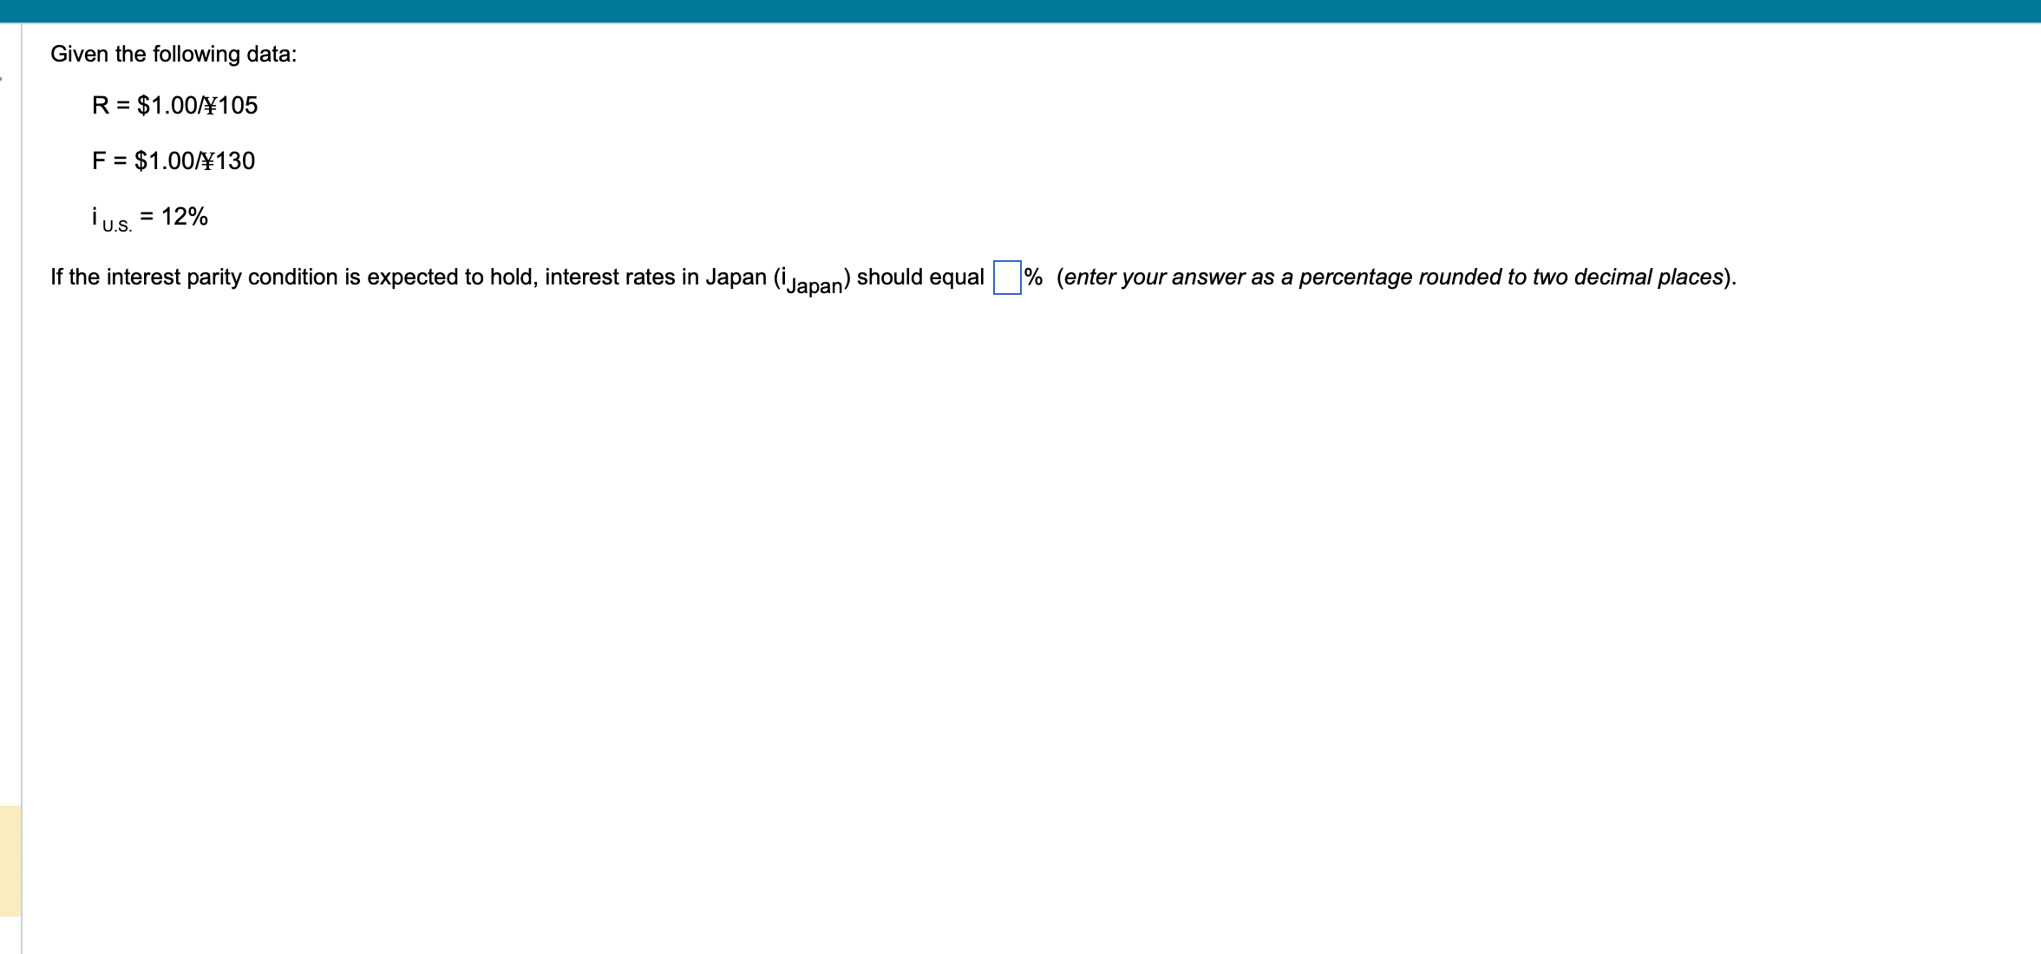
Task: Click the 'Japan' subscript in the question
Action: pos(814,285)
